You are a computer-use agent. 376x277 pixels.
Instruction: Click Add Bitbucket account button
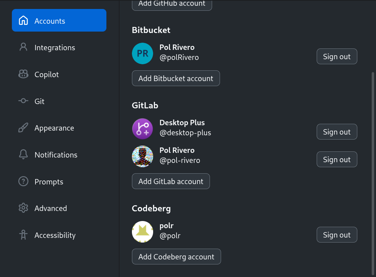point(176,78)
